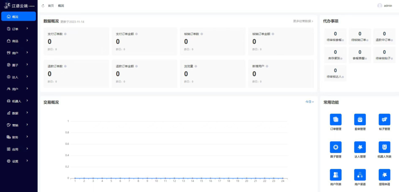
Task: Open the 圈子管理 shortcut icon
Action: click(335, 147)
